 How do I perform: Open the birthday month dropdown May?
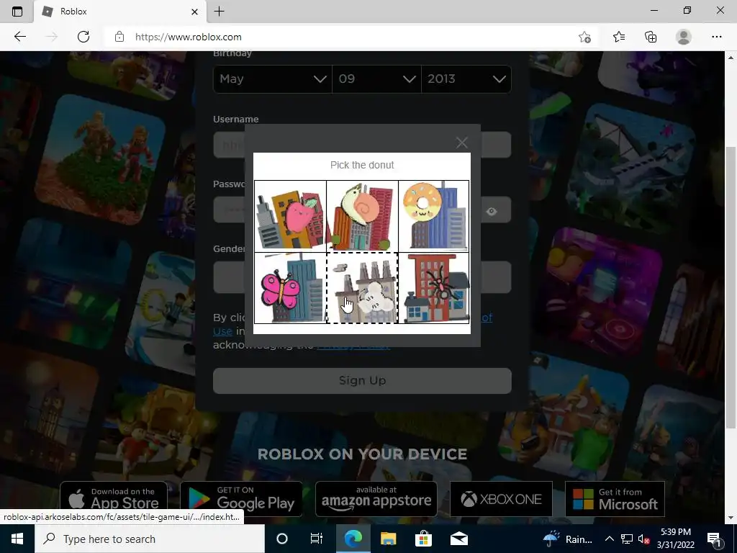pos(273,79)
